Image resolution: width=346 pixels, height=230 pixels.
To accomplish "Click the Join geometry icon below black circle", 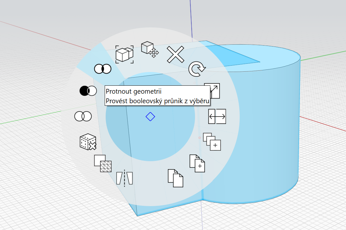I will (83, 116).
